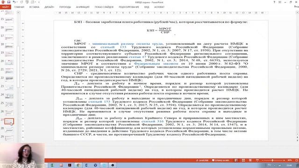This screenshot has height=168, width=299.
Task: Follow the 'статьей 133' hyperlink
Action: (113, 47)
